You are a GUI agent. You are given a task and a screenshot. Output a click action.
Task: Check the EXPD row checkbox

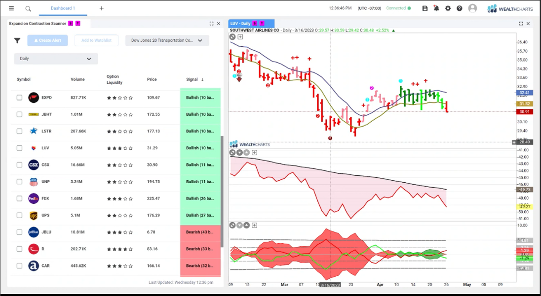tap(19, 98)
